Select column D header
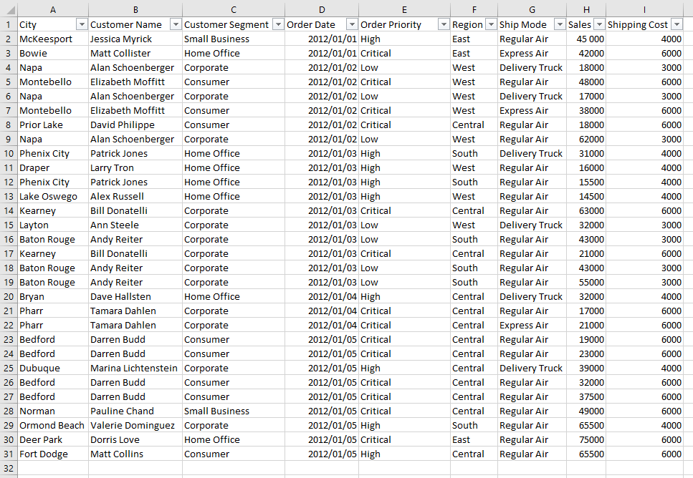 tap(322, 9)
